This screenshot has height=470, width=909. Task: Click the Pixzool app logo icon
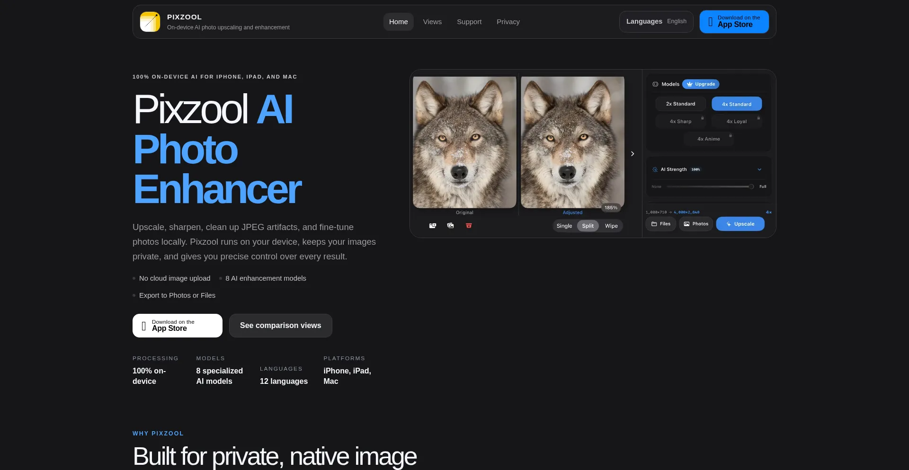150,22
